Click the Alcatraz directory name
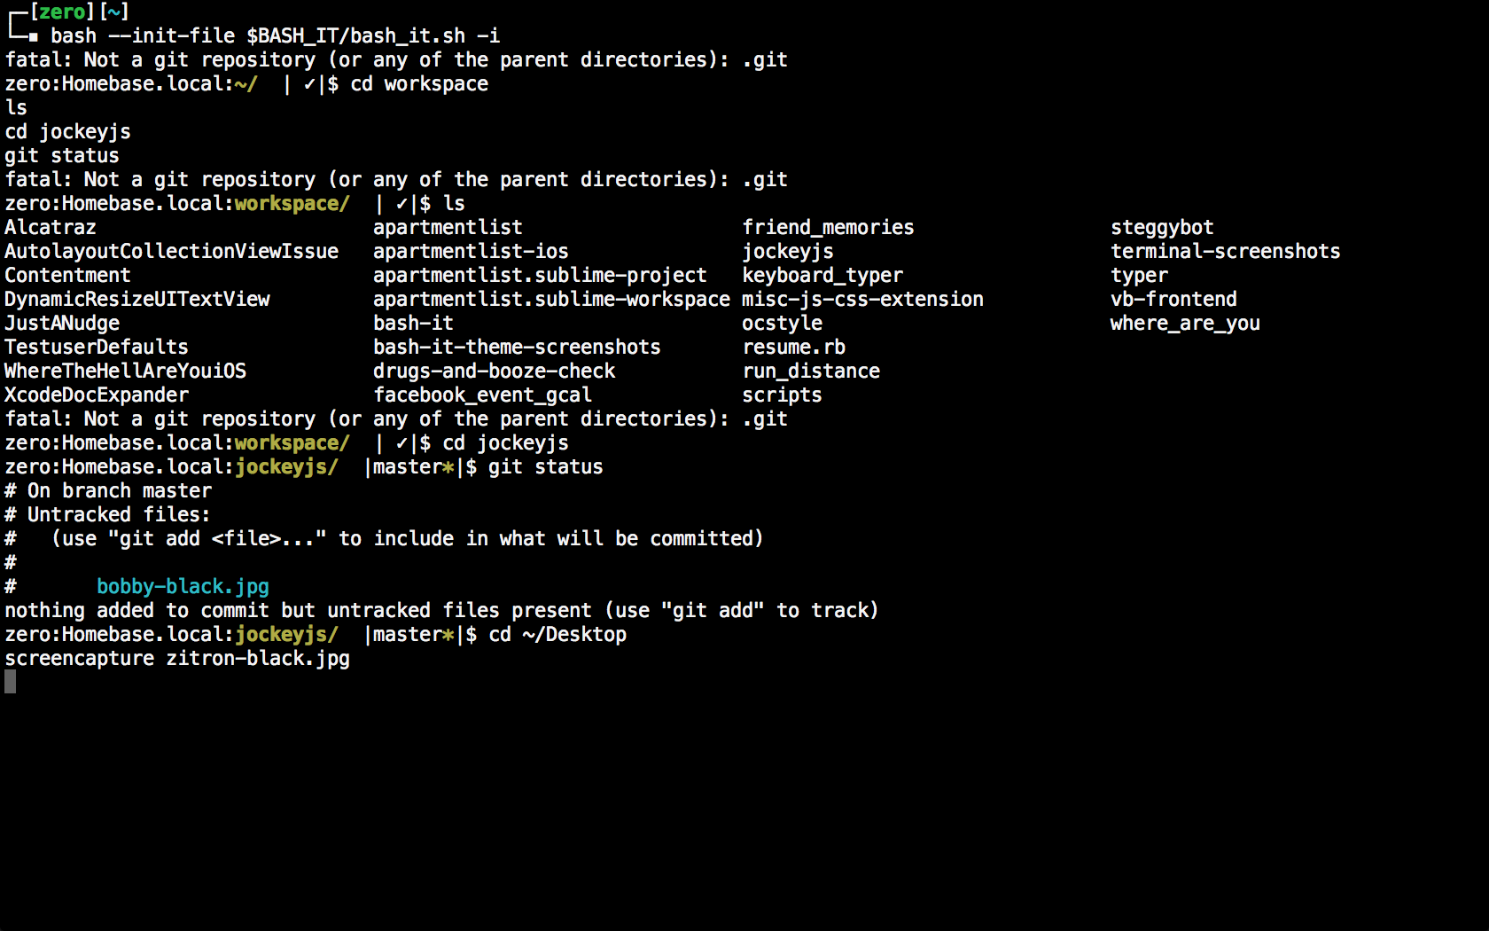 click(x=51, y=228)
